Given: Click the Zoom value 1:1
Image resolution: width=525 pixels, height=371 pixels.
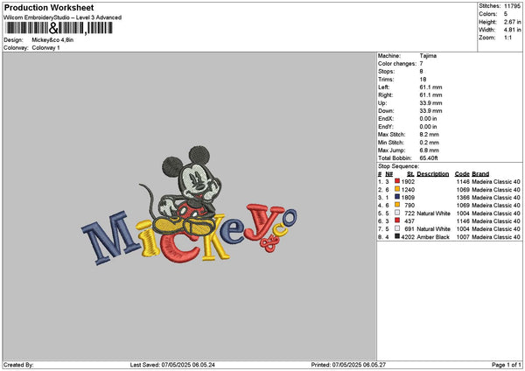Looking at the screenshot, I should click(507, 38).
